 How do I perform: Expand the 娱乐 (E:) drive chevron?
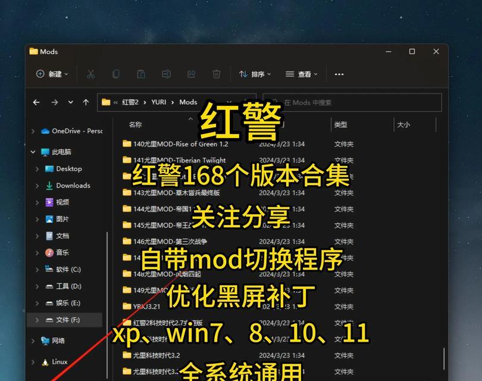pyautogui.click(x=37, y=303)
